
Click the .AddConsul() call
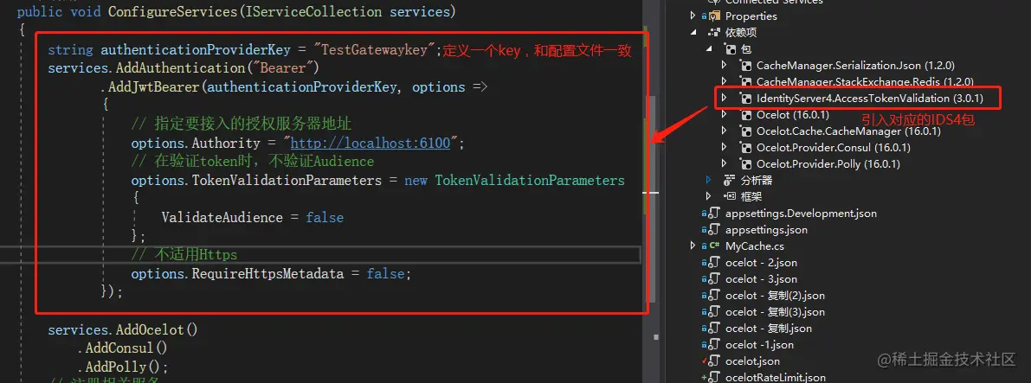[123, 348]
